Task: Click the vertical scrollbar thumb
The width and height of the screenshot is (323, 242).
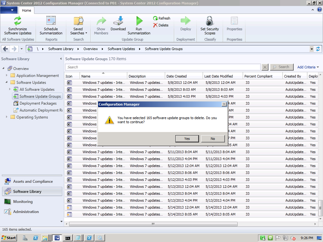Action: pos(320,208)
